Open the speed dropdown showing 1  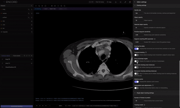click(x=53, y=106)
